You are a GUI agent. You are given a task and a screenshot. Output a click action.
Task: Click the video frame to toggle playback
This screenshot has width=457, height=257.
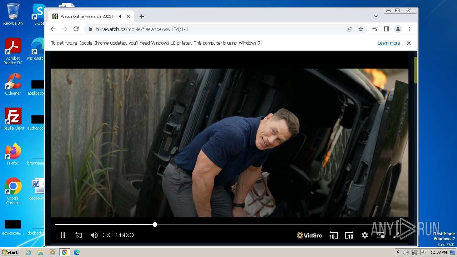tap(229, 143)
